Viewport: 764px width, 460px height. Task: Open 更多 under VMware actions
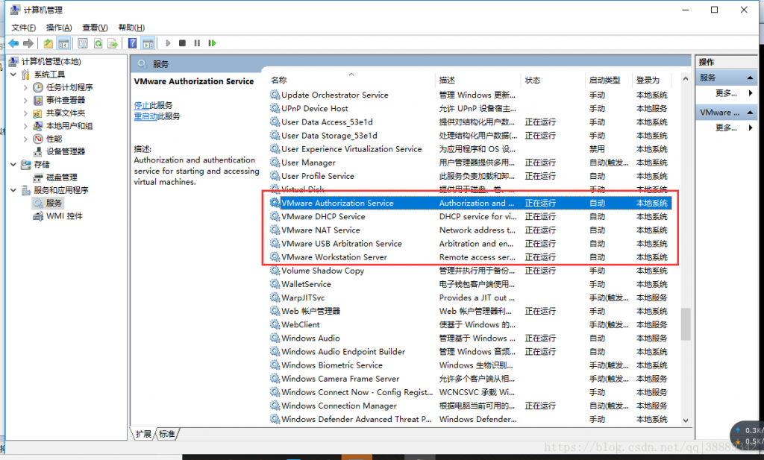726,127
